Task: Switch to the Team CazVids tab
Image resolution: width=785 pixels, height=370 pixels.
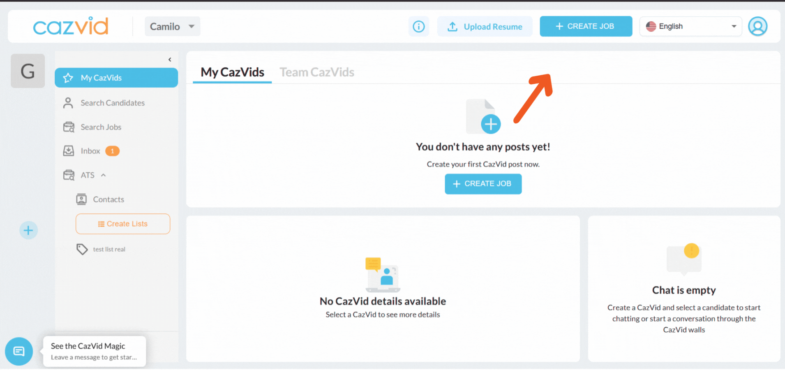Action: click(x=317, y=72)
